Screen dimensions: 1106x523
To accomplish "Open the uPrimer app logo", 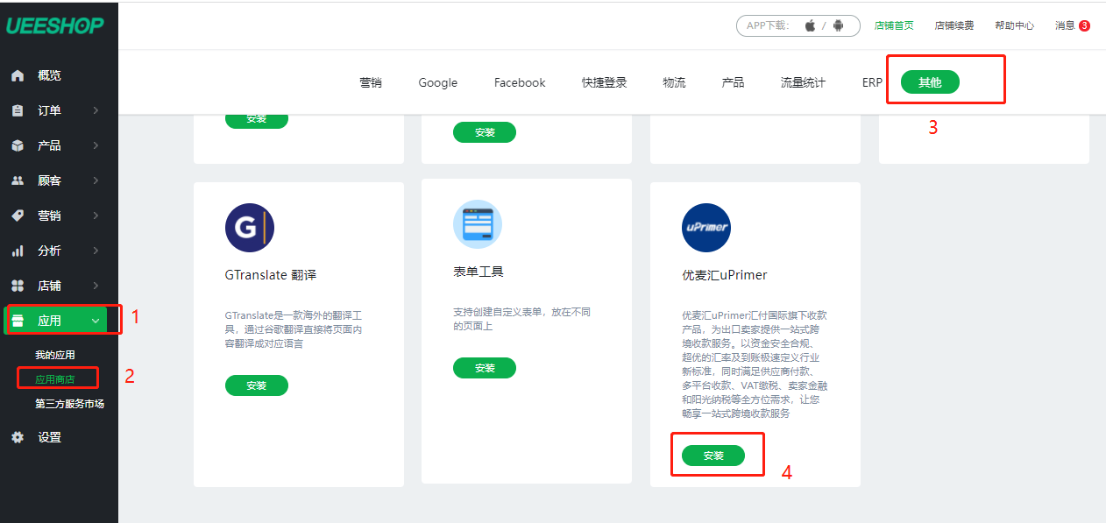I will click(706, 228).
